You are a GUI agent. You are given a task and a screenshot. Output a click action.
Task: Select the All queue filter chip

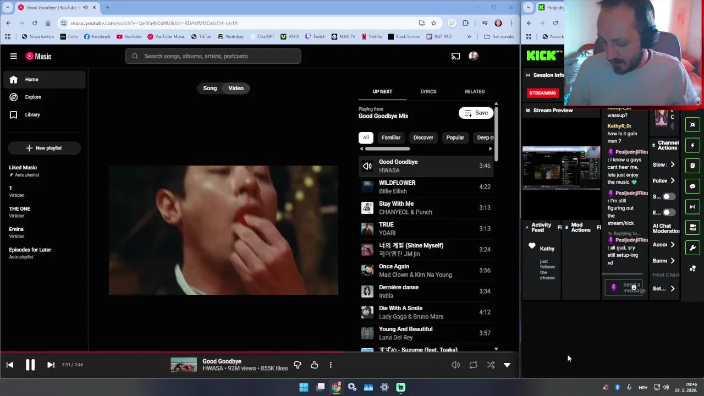tap(366, 137)
